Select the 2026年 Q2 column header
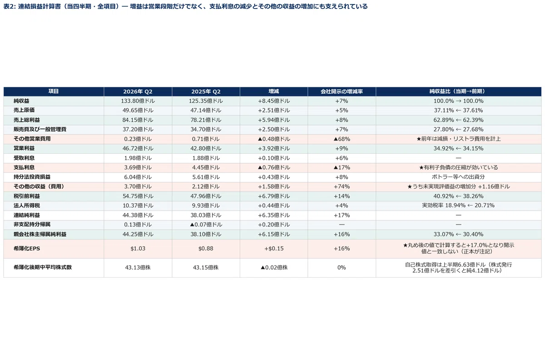 point(138,91)
